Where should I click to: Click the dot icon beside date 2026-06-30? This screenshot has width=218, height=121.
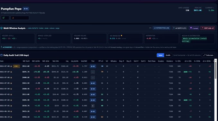[11, 111]
